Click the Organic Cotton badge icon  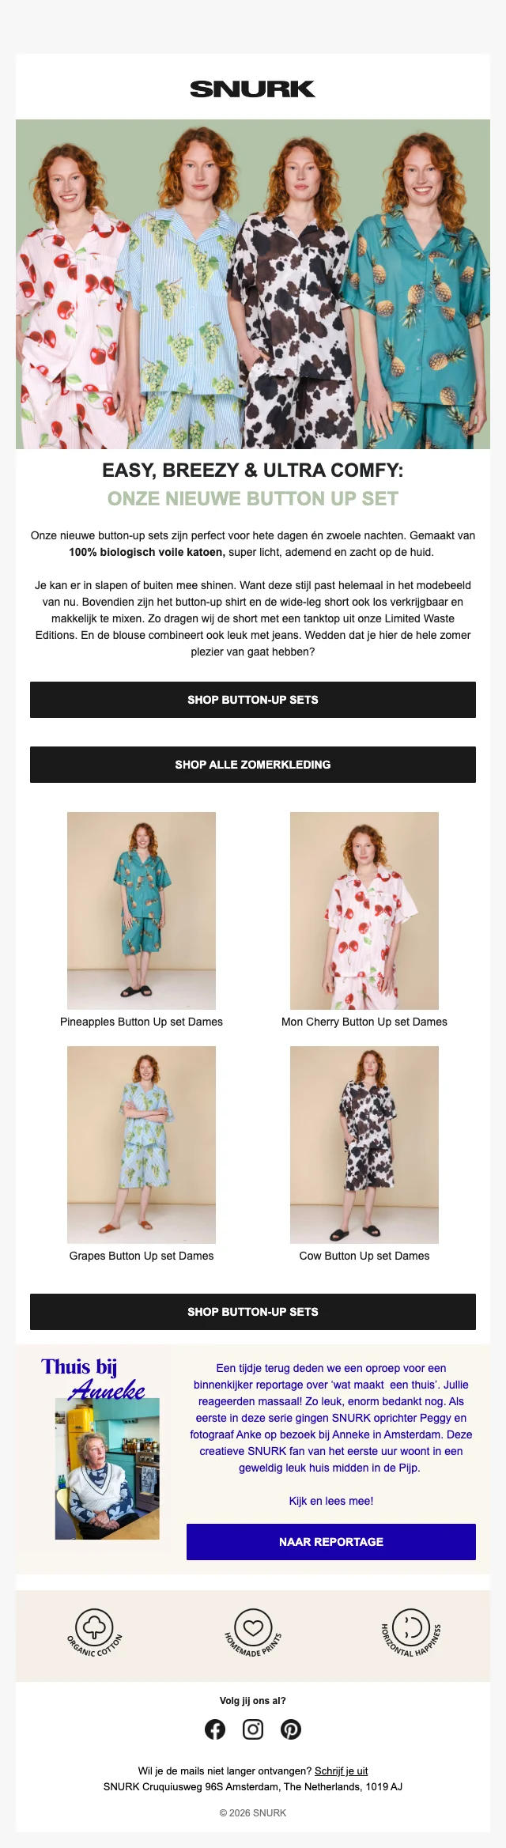(x=95, y=1633)
